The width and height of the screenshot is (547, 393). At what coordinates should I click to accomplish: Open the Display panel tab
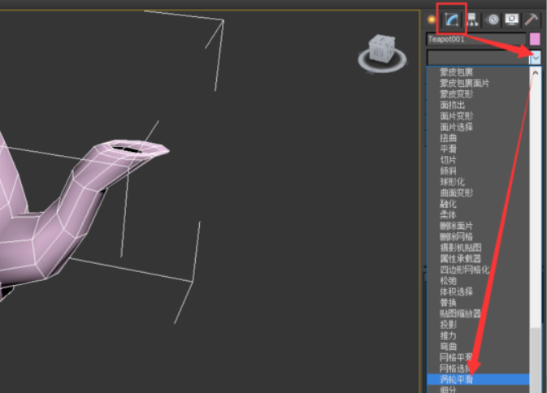(512, 19)
